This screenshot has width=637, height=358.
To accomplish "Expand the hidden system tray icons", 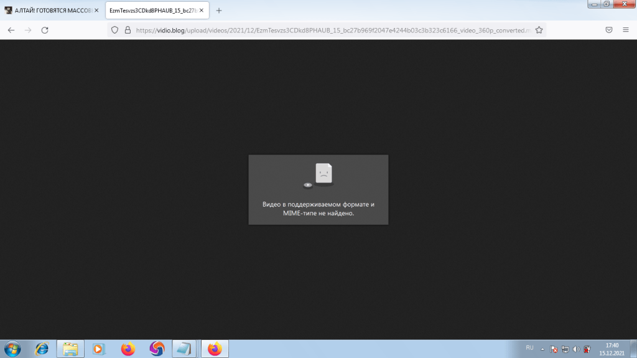I will (542, 349).
